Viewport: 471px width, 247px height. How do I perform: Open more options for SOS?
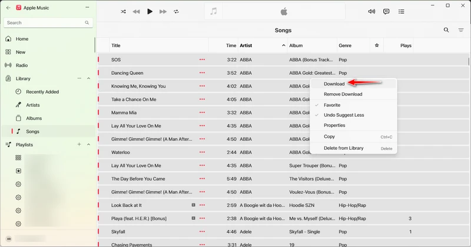[202, 60]
